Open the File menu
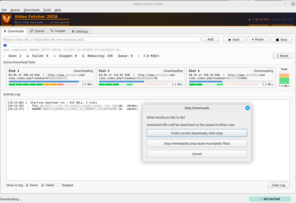Viewport: 296px width, 203px height. [x=4, y=10]
